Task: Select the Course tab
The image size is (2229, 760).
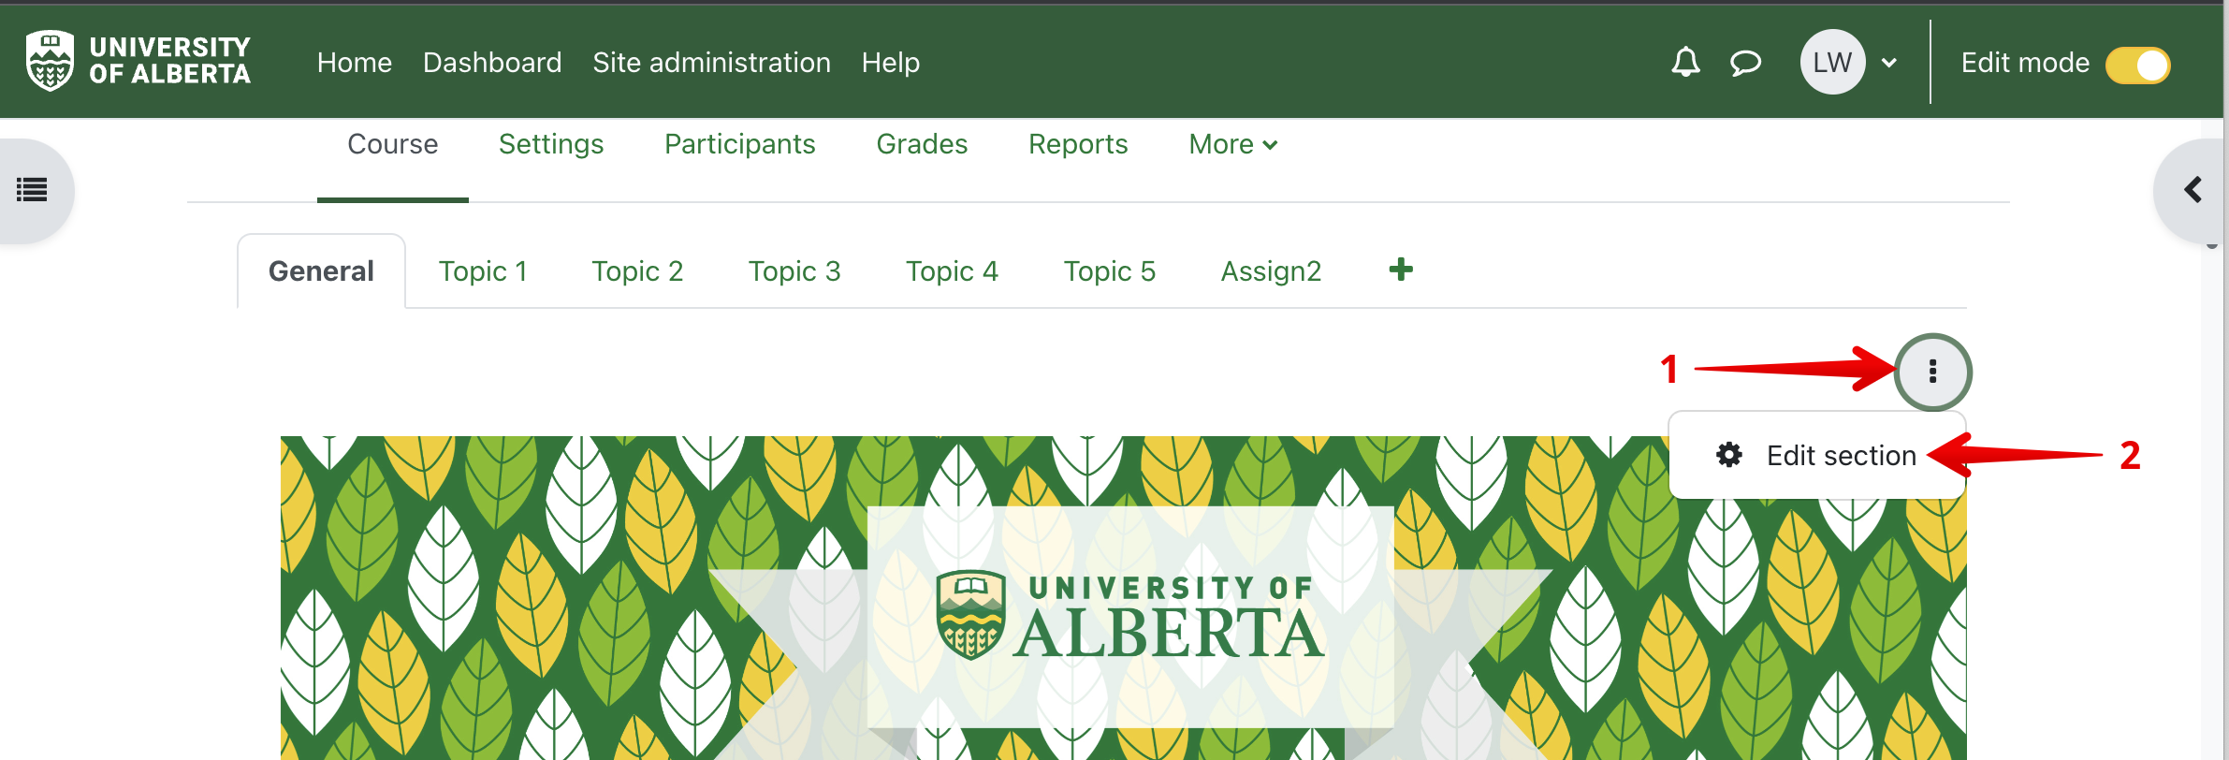Action: click(392, 144)
